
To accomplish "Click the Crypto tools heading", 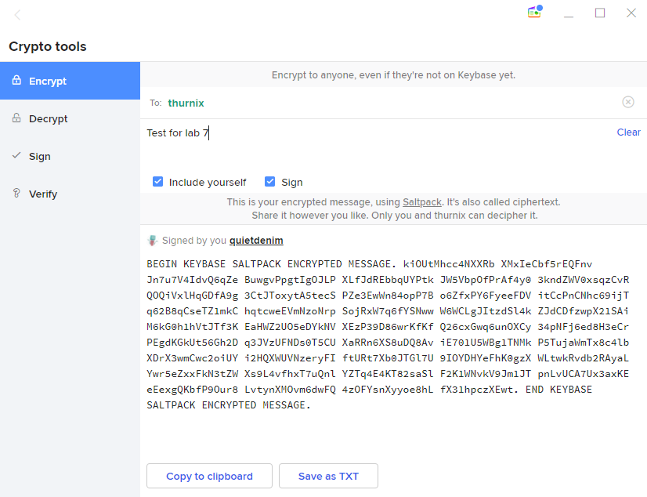I will coord(48,46).
